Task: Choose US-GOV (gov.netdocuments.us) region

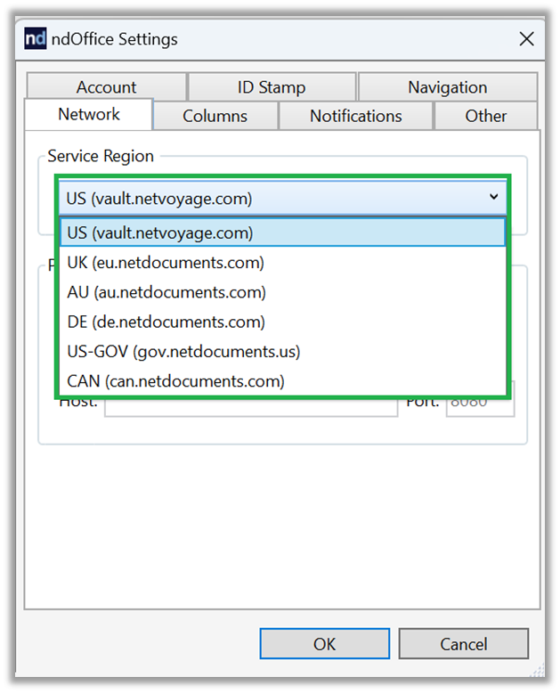Action: point(282,351)
